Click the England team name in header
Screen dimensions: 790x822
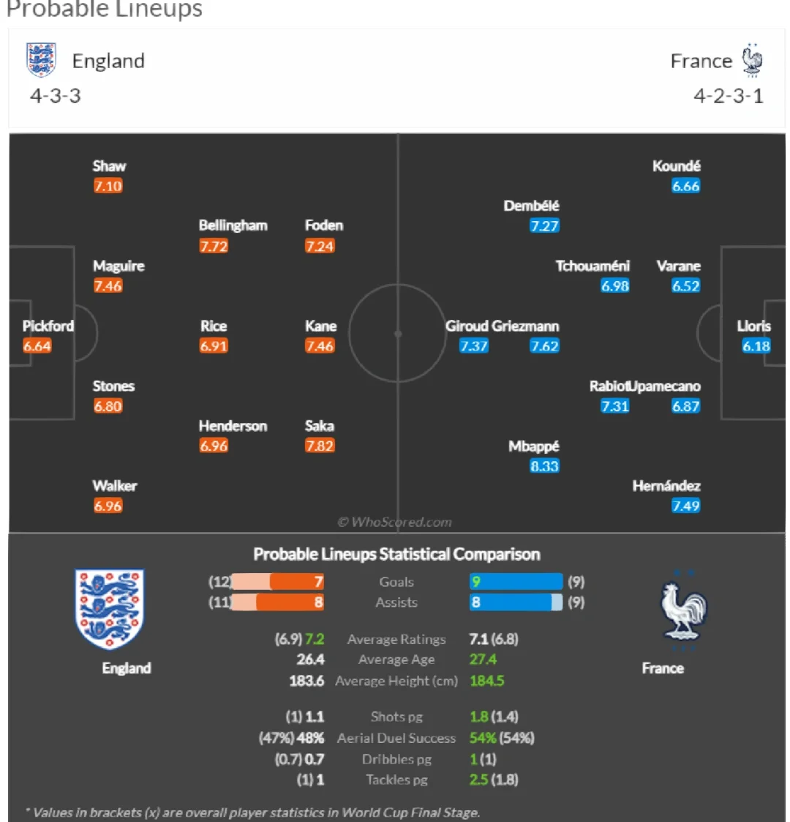coord(108,61)
